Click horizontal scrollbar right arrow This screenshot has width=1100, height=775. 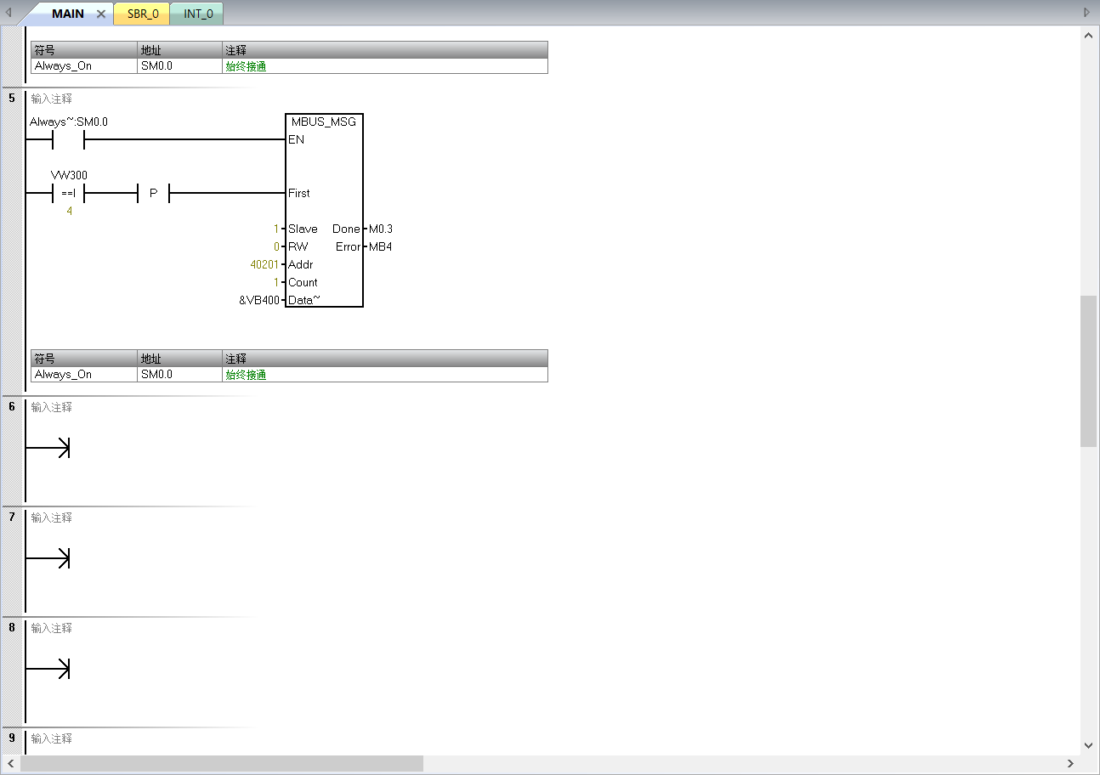coord(1071,763)
